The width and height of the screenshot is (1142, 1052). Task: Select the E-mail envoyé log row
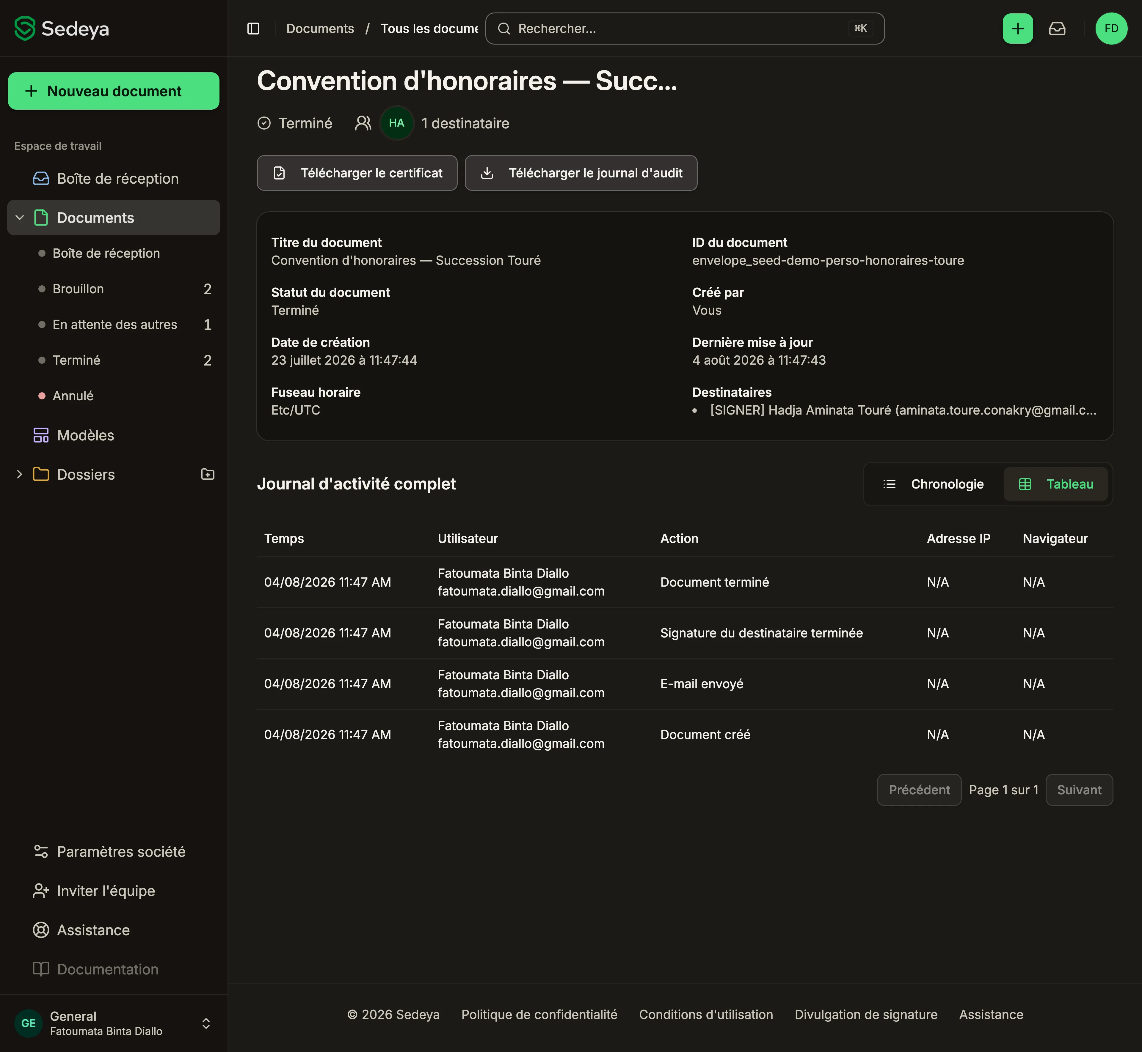tap(685, 684)
